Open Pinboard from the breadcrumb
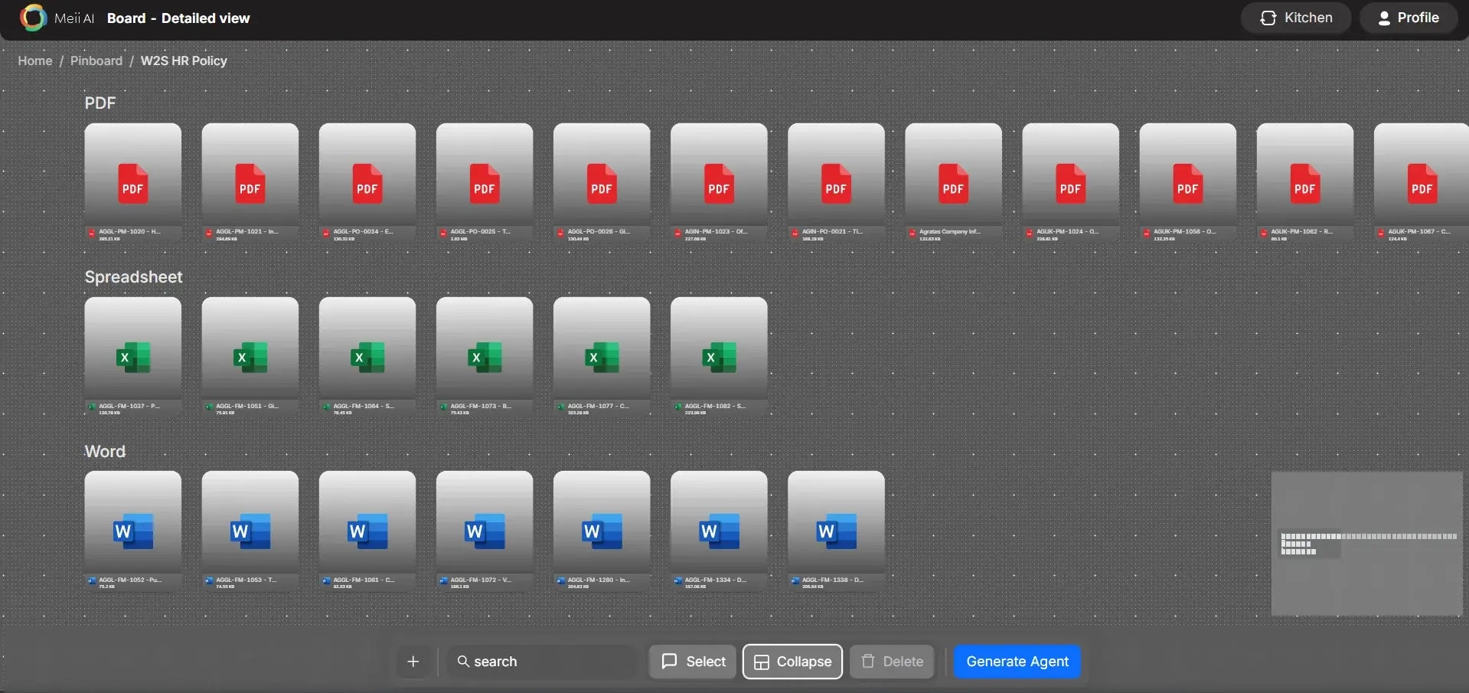The image size is (1469, 693). pos(96,60)
